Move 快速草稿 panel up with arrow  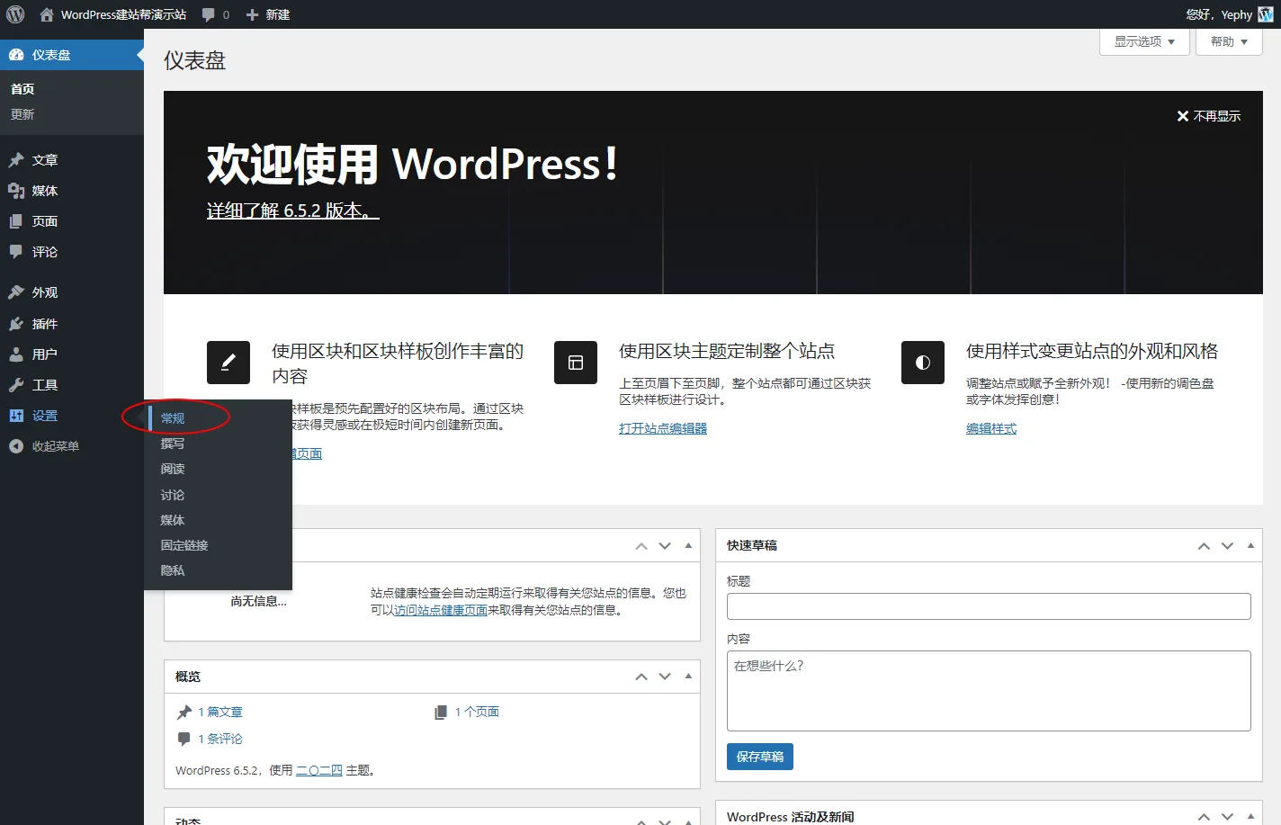tap(1204, 546)
